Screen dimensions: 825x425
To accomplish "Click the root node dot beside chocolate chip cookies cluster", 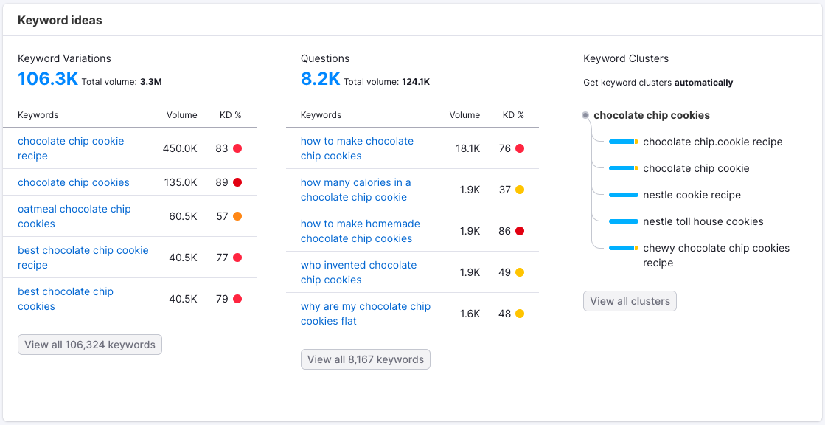I will click(585, 115).
